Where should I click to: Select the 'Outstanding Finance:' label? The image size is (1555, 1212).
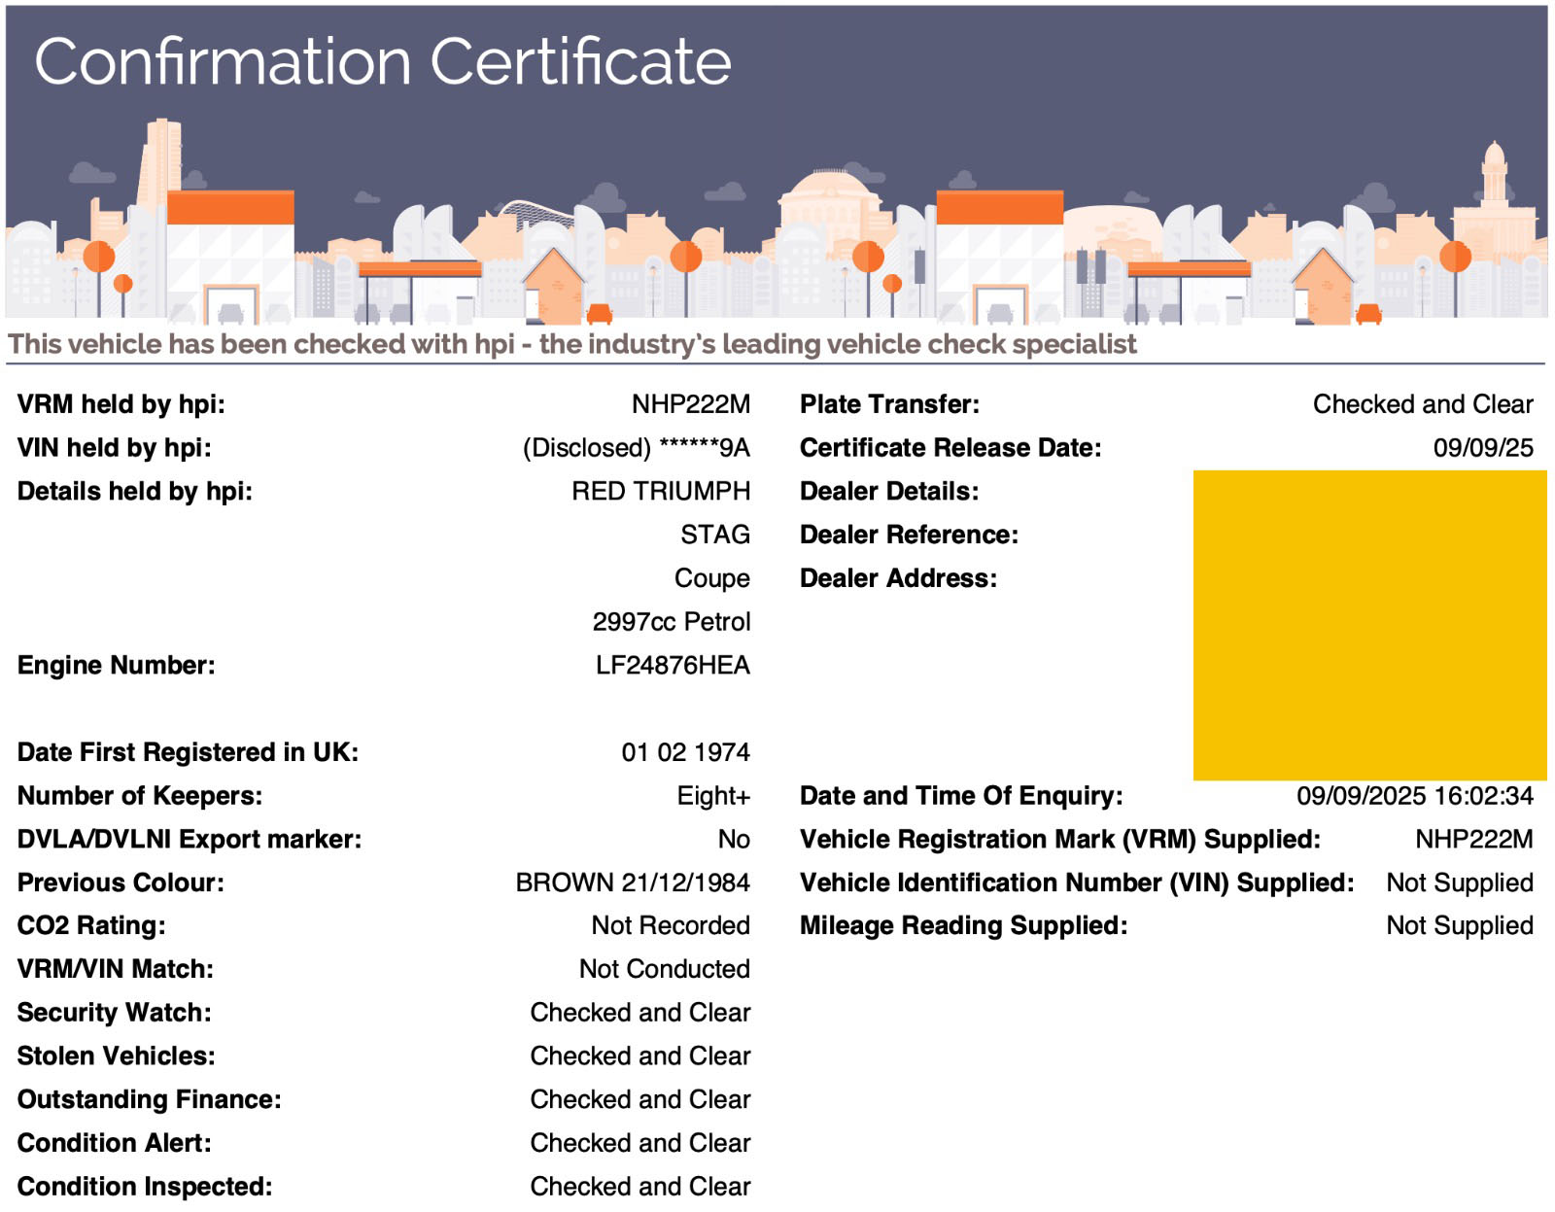click(x=150, y=1099)
